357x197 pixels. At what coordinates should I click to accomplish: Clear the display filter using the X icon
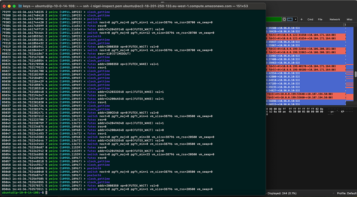pyautogui.click(x=284, y=19)
